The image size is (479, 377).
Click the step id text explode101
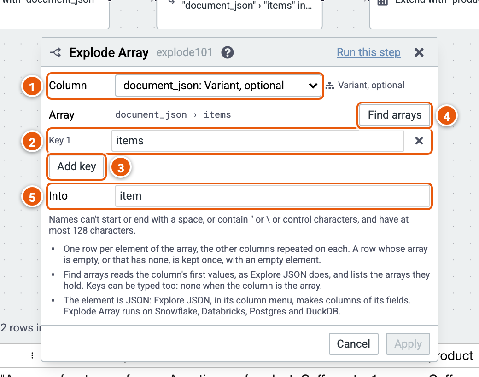point(184,52)
